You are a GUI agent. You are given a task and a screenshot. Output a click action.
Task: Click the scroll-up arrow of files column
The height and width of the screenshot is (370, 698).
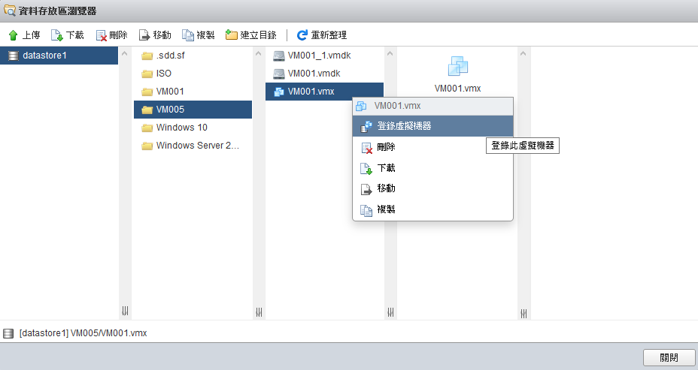(x=390, y=54)
